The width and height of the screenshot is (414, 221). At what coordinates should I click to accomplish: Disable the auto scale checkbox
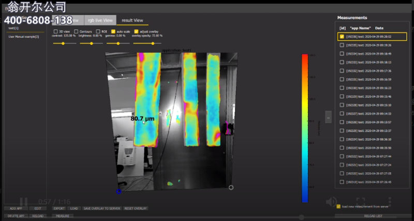(x=113, y=32)
